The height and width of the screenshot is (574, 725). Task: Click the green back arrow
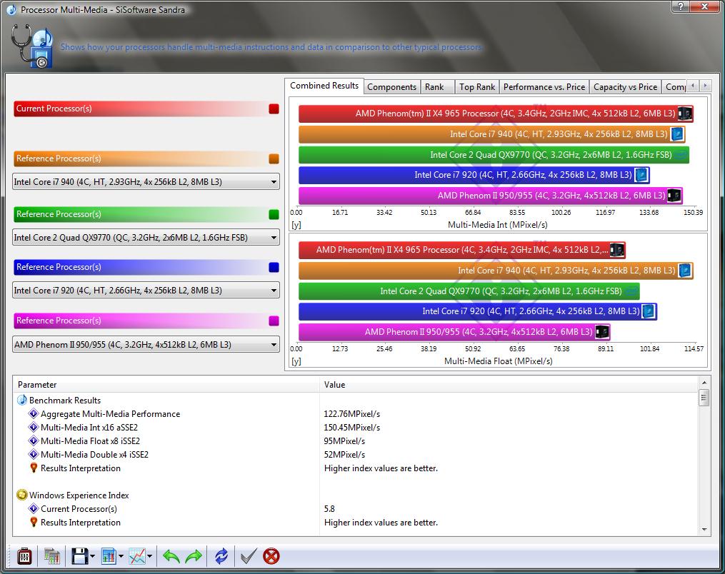171,556
